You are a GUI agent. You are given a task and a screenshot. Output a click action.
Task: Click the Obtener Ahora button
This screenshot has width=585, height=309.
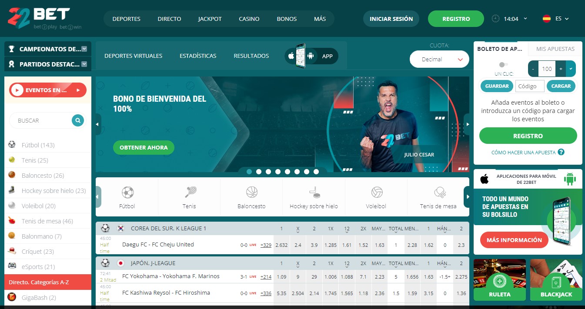coord(144,148)
